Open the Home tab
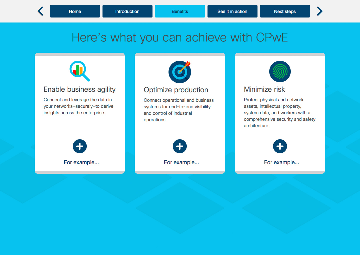Viewport: 360px width, 255px height. [x=75, y=11]
